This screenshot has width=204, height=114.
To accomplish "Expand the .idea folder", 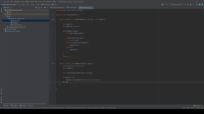I will click(6, 12).
